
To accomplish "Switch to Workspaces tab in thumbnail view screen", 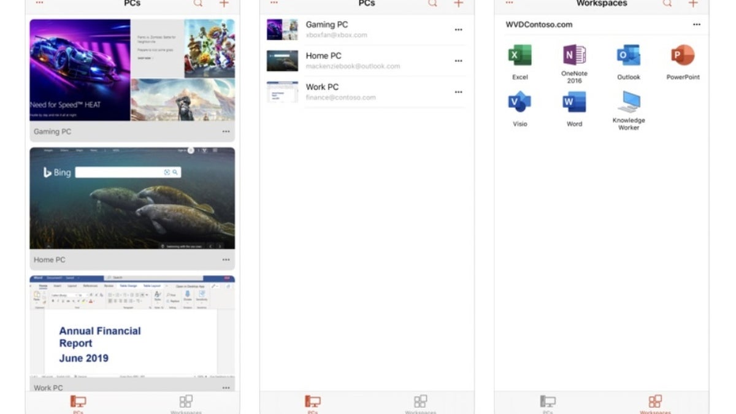I will pos(186,404).
